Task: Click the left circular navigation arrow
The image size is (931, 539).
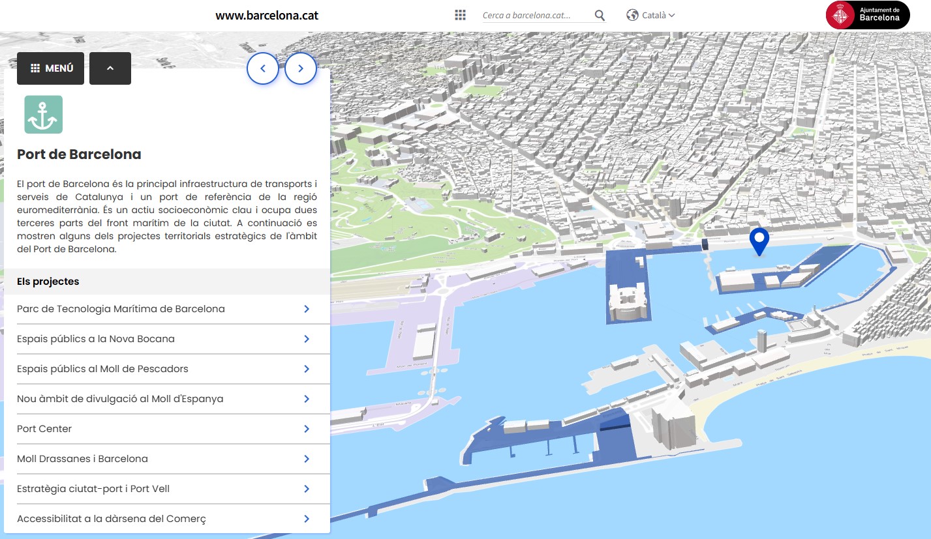Action: pos(262,68)
